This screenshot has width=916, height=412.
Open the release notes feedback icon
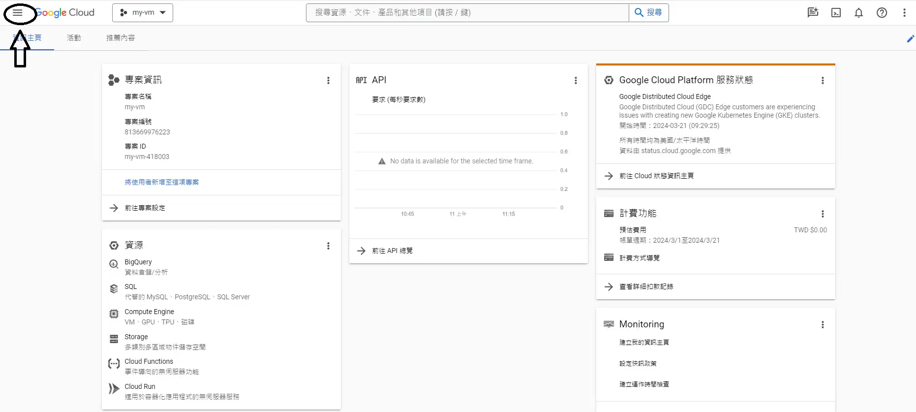point(813,13)
